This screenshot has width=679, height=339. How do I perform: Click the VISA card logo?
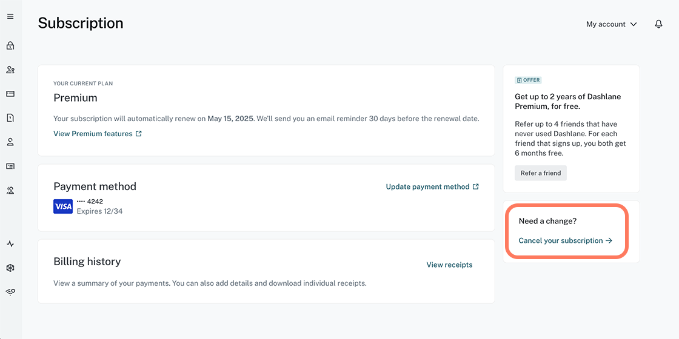click(63, 206)
